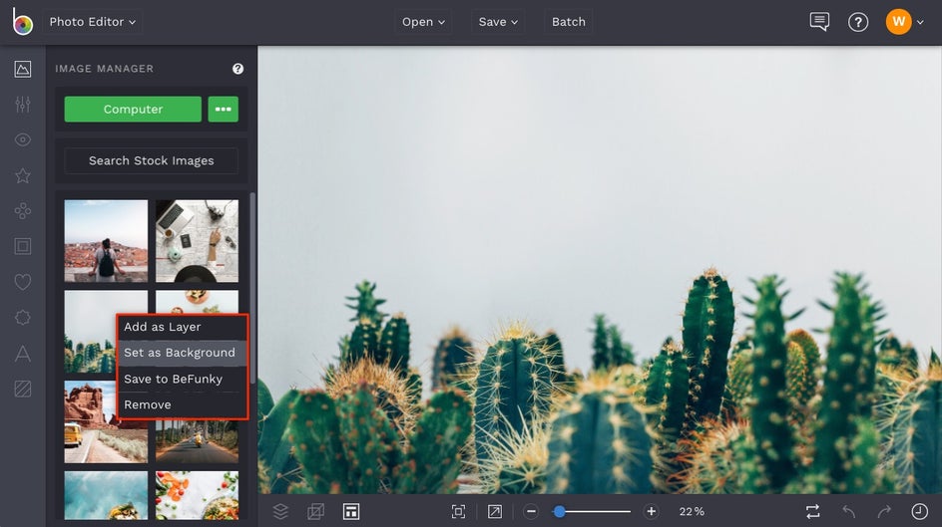
Task: Select the motorcycle forest road thumbnail
Action: pos(197,440)
